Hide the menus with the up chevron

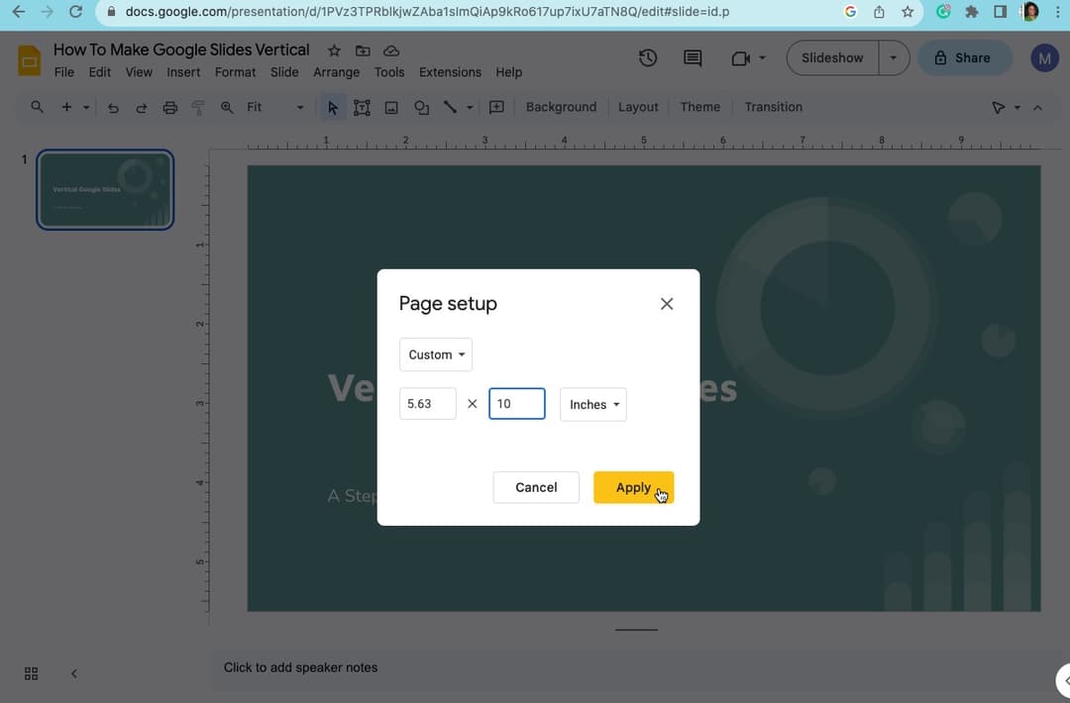(x=1037, y=108)
